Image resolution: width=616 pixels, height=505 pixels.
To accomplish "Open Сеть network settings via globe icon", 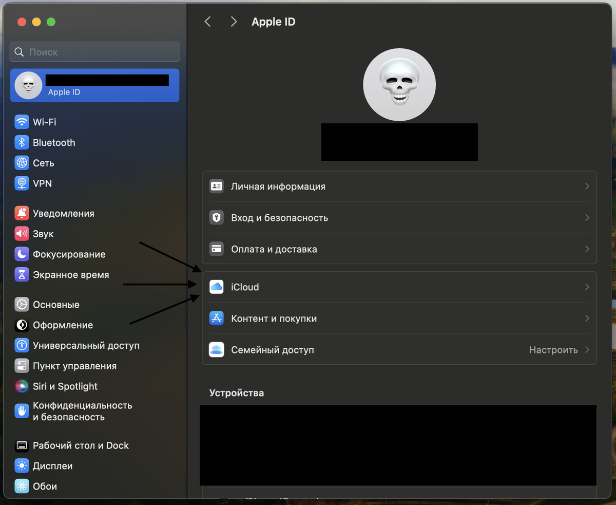I will coord(22,163).
